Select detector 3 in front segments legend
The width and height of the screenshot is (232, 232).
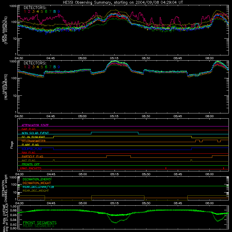(33, 12)
